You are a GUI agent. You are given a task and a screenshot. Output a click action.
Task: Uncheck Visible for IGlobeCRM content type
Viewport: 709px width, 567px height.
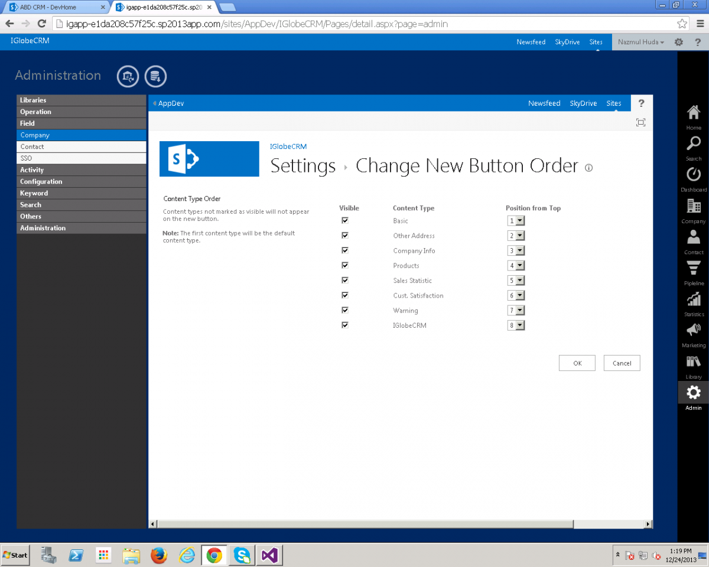(x=345, y=325)
